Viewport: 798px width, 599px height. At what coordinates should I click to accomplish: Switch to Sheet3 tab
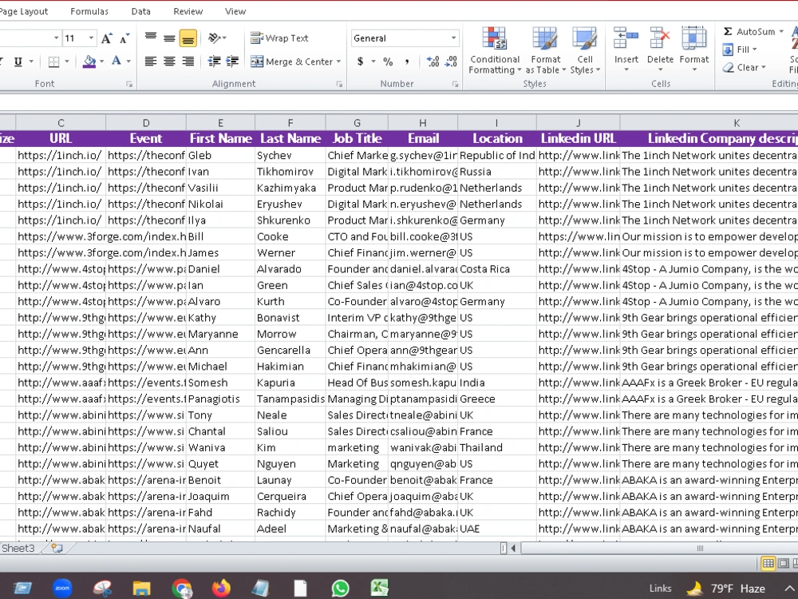point(18,549)
